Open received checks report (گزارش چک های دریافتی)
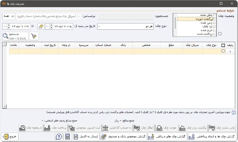The width and height of the screenshot is (238, 142). click(x=167, y=137)
